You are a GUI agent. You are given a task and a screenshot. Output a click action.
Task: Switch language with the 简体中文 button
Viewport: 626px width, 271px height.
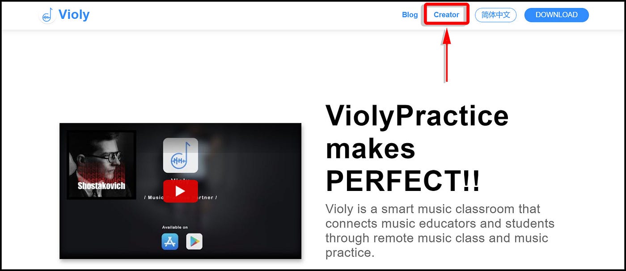(495, 15)
